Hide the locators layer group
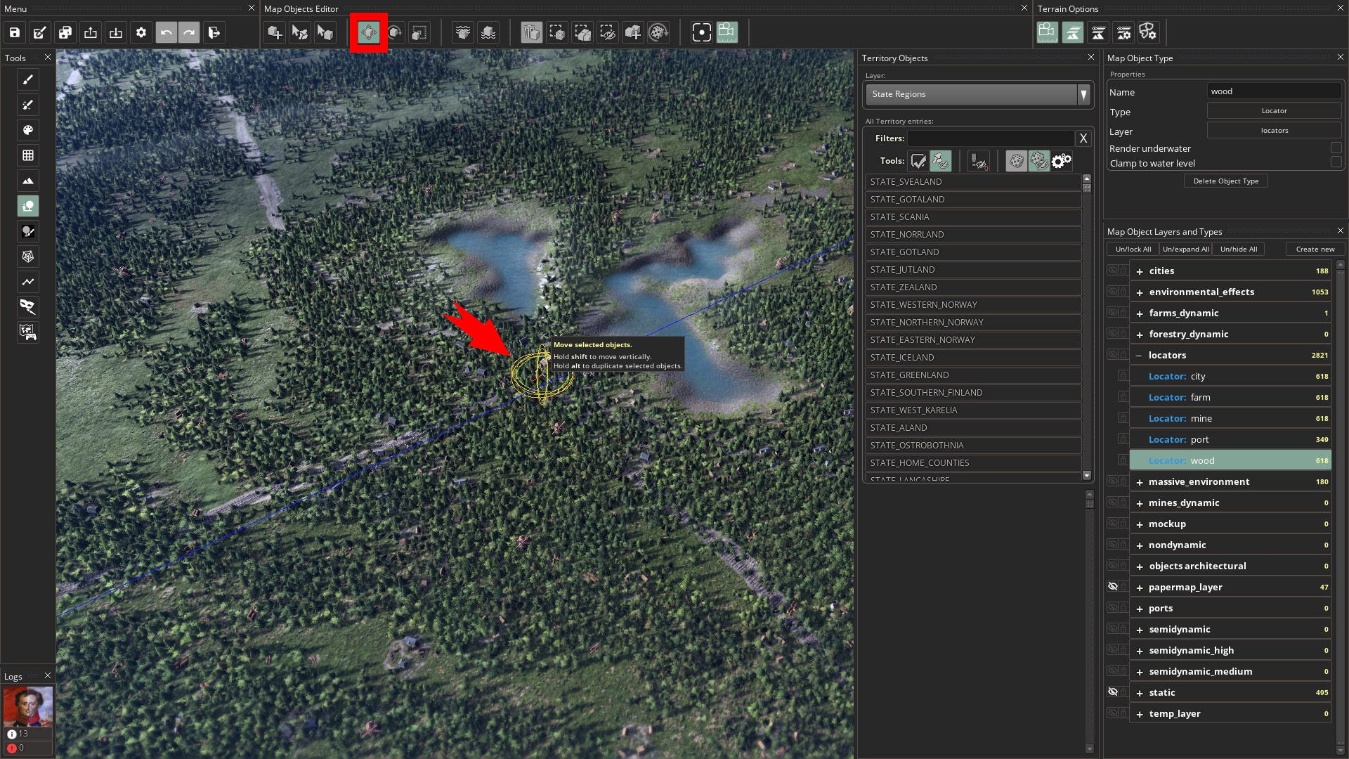The image size is (1349, 759). point(1113,355)
